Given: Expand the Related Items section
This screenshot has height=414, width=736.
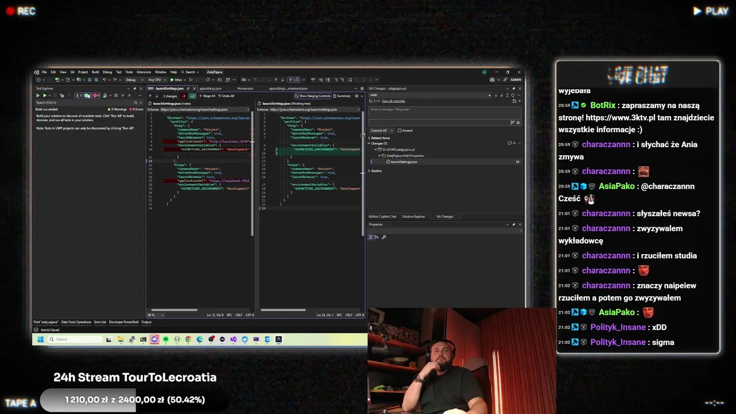Looking at the screenshot, I should pos(369,138).
